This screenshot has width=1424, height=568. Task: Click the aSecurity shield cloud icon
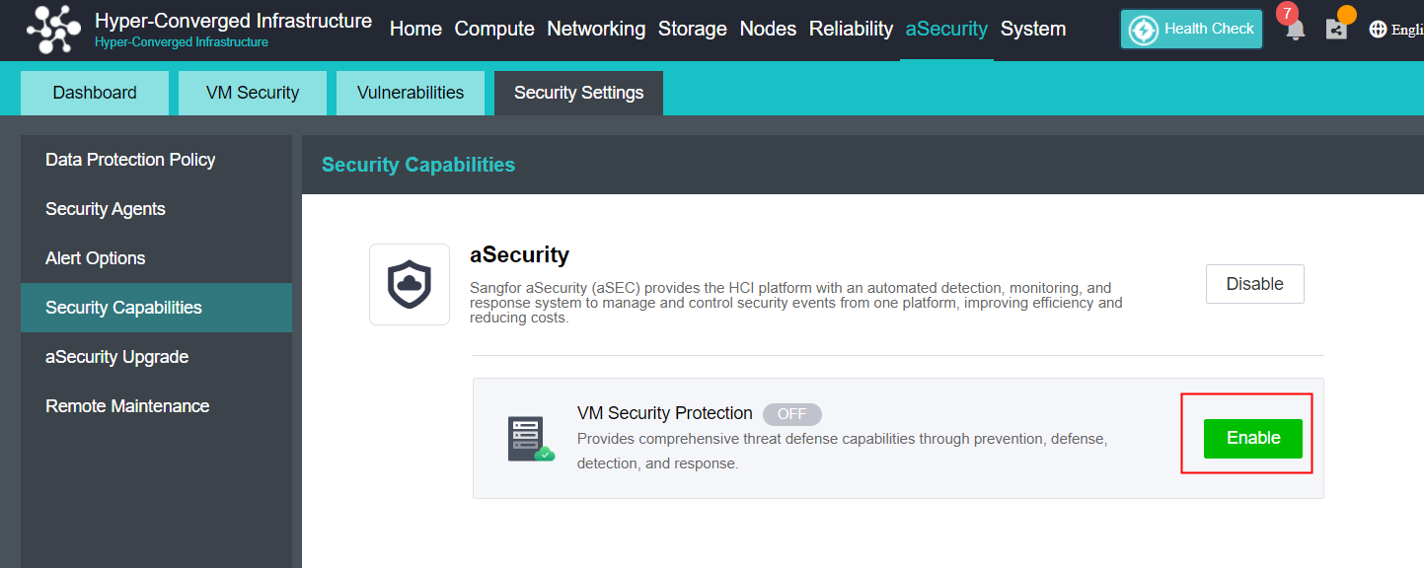point(410,285)
